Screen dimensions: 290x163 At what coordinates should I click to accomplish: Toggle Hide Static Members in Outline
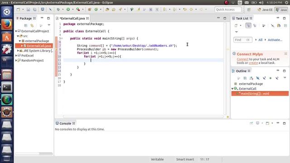click(x=264, y=78)
